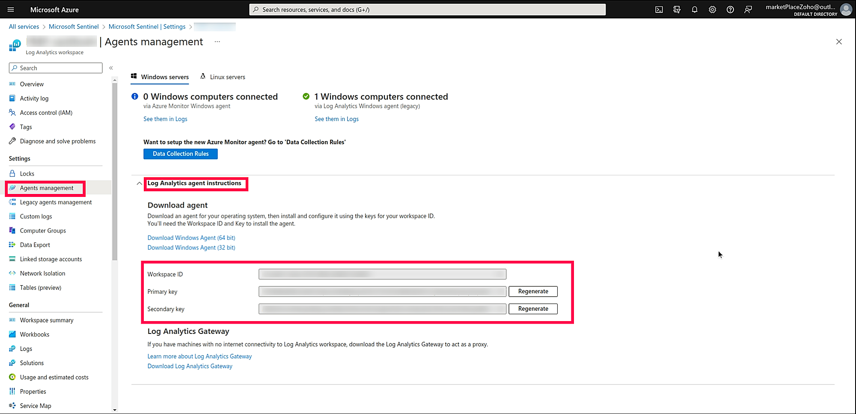
Task: Click the Legacy agents management icon
Action: [x=12, y=202]
